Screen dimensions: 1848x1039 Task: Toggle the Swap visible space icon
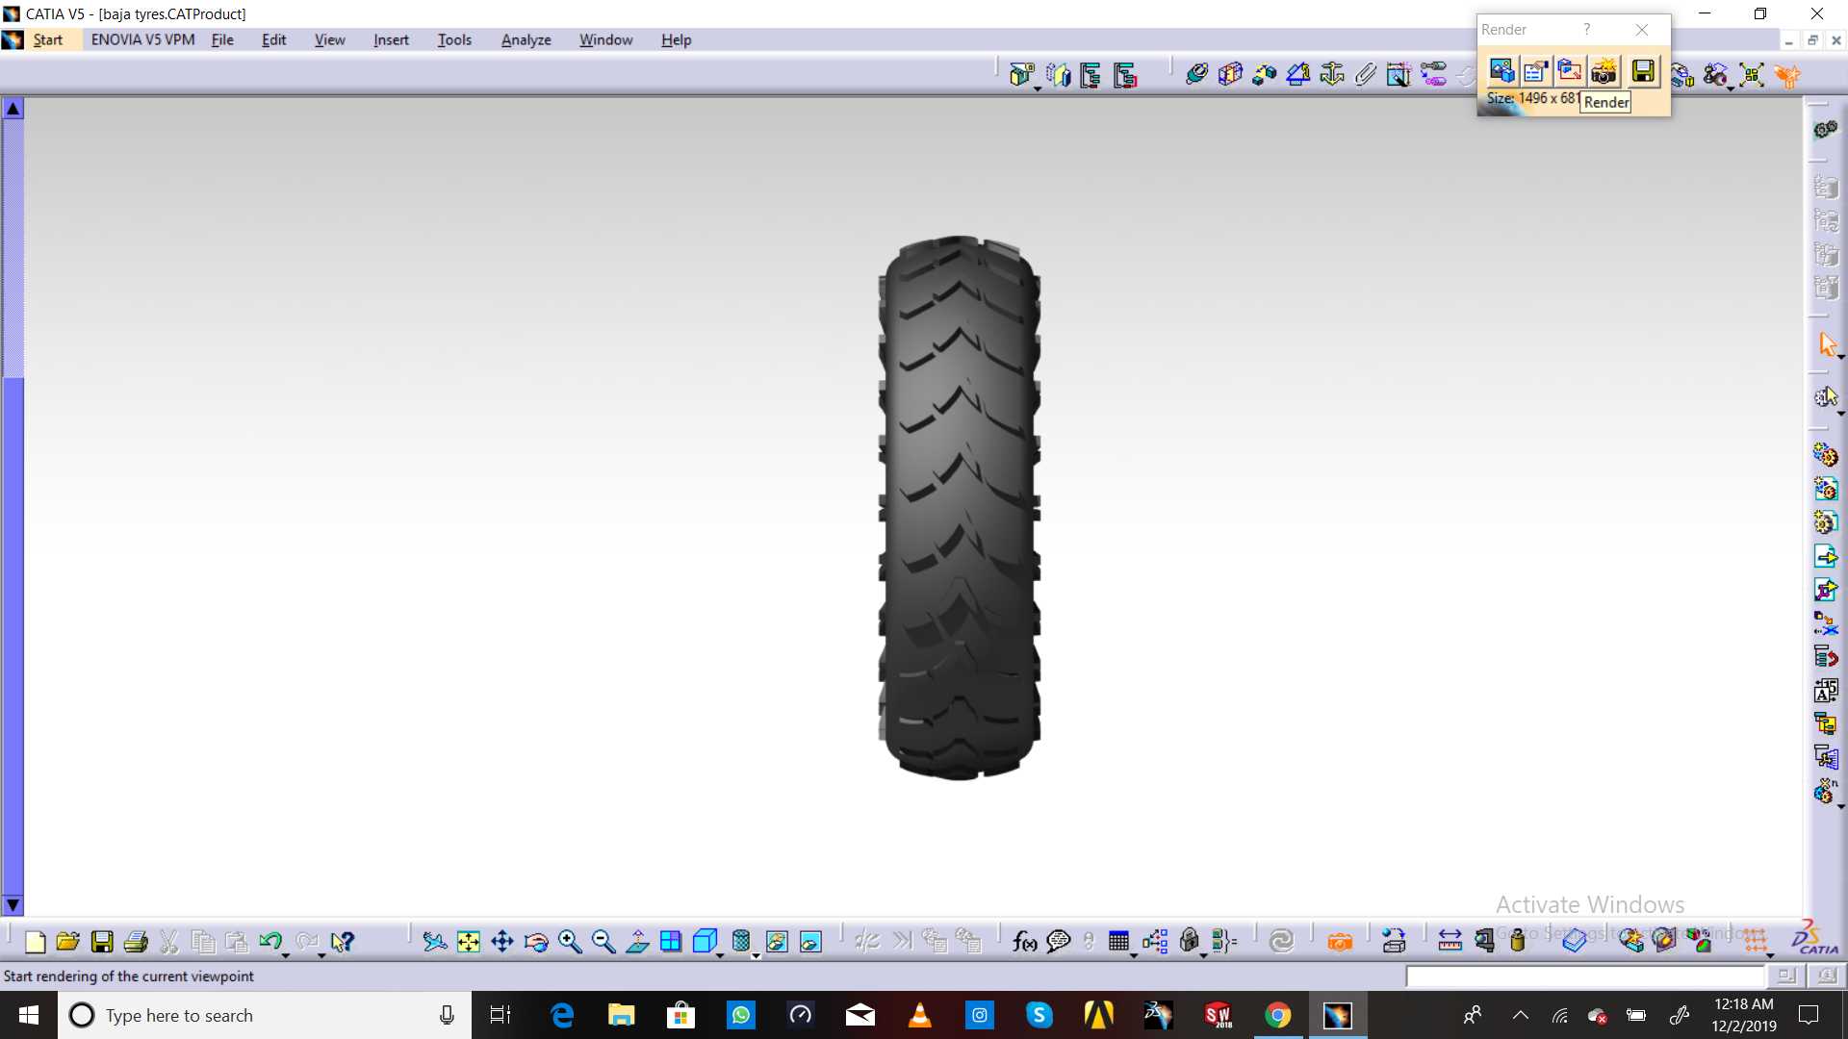click(811, 942)
